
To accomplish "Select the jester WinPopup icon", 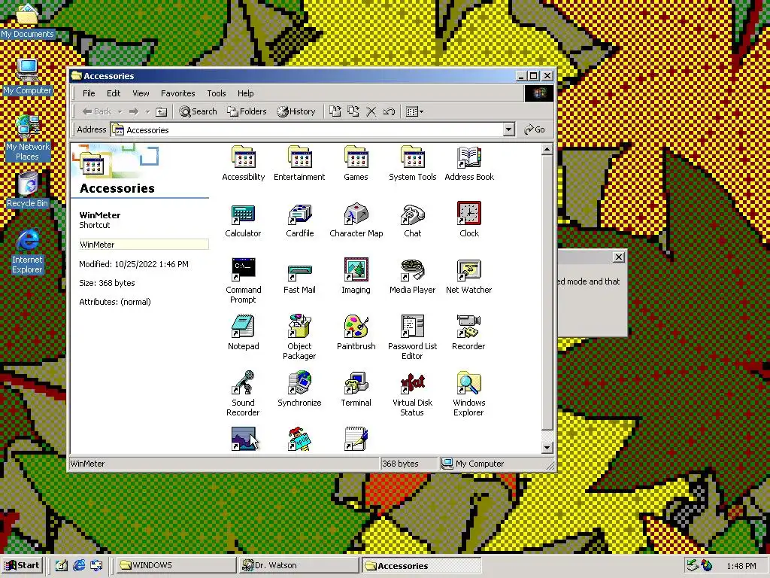I will (299, 439).
